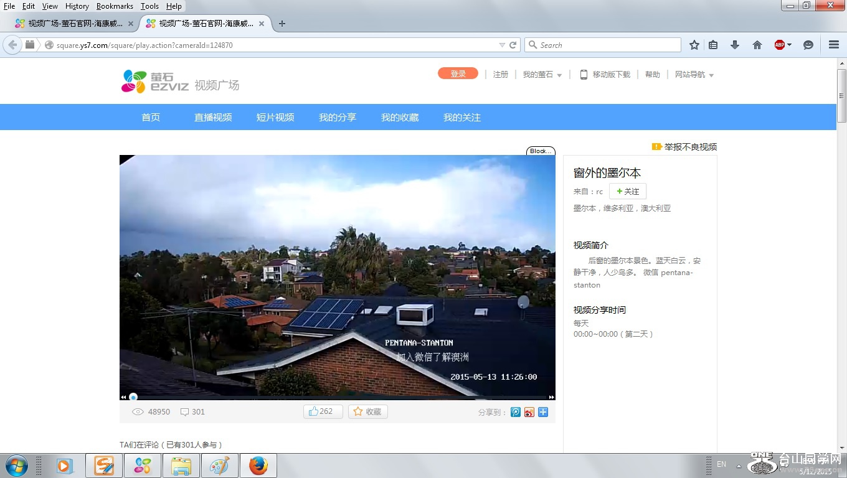Click the 注册 register link
847x478 pixels.
coord(501,74)
